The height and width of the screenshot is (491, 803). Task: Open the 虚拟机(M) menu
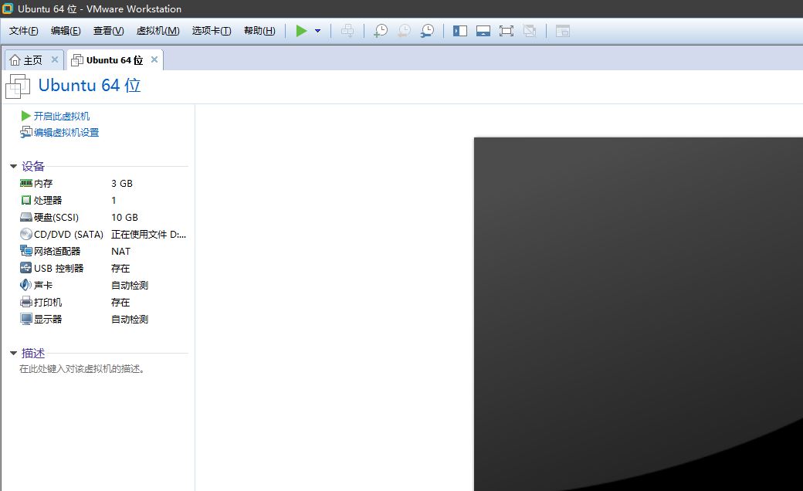(x=158, y=31)
